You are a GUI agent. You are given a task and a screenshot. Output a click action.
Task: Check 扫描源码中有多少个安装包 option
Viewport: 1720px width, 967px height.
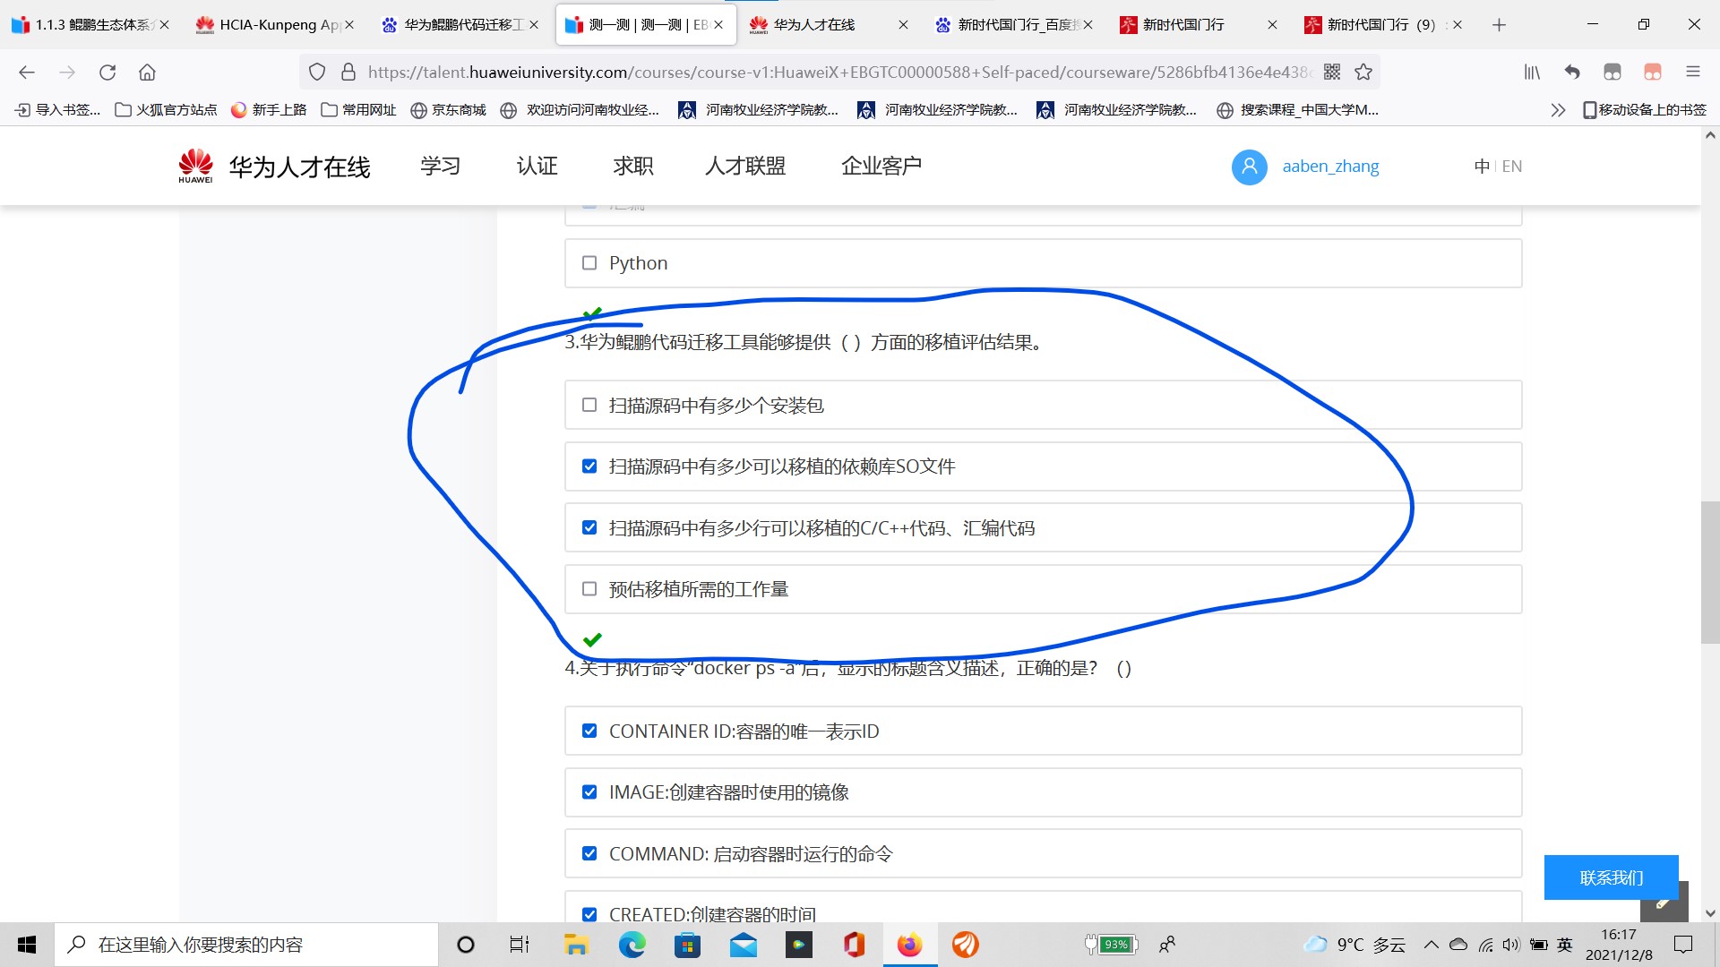(x=589, y=406)
